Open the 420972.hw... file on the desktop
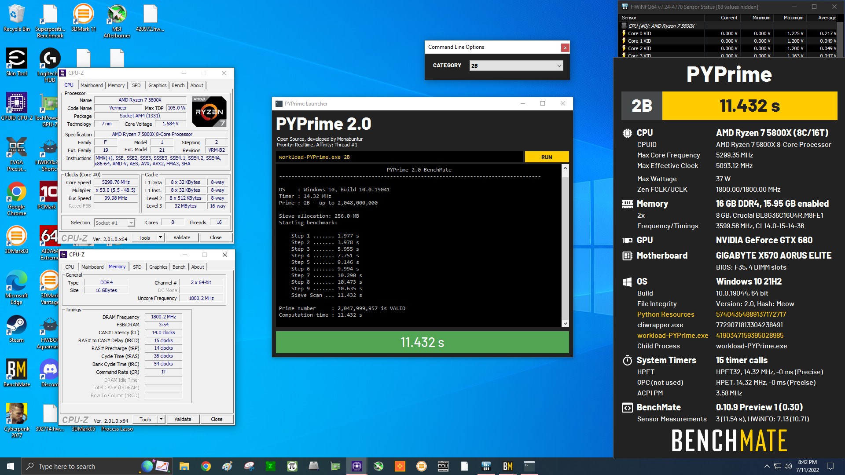 click(150, 18)
